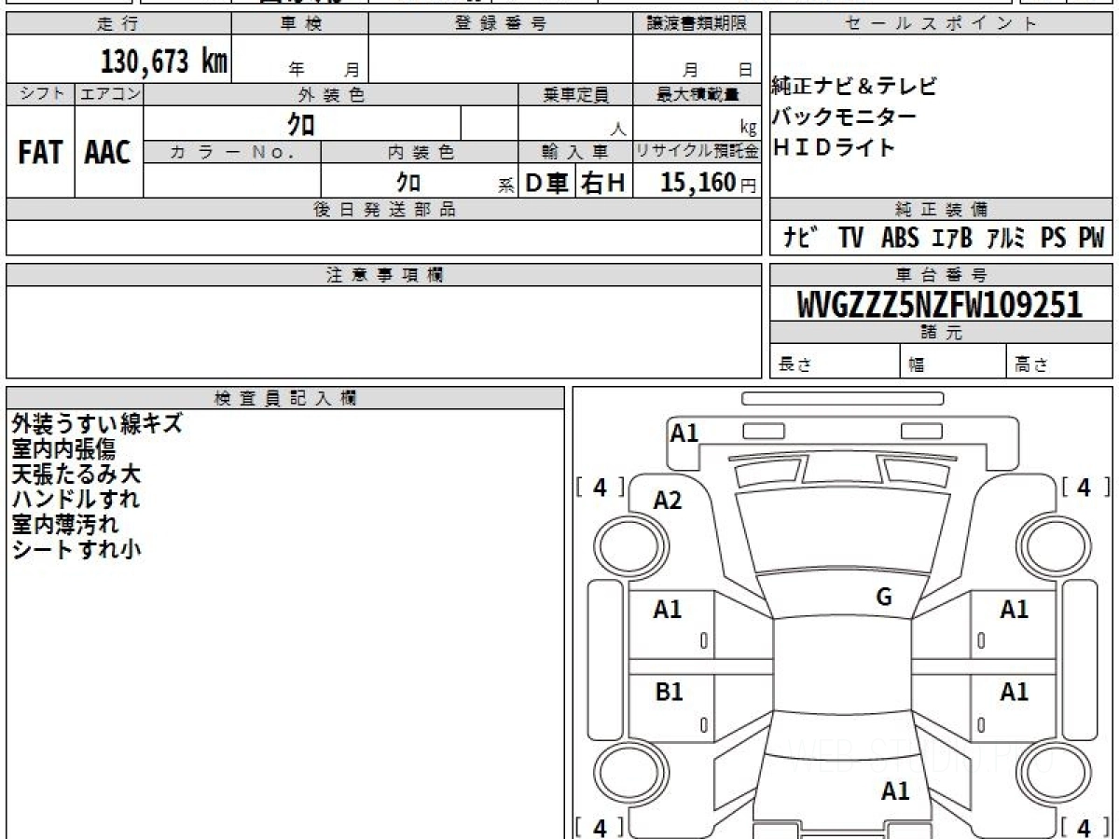The image size is (1119, 839).
Task: Click the chassis number WVGZZZ5NZFW109251
Action: [940, 304]
